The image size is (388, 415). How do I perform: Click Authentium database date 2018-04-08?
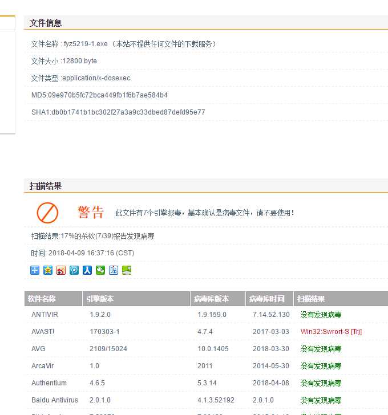point(270,383)
